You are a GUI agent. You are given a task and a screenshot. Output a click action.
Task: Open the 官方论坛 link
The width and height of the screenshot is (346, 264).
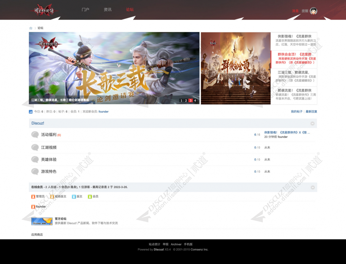[x=60, y=219]
